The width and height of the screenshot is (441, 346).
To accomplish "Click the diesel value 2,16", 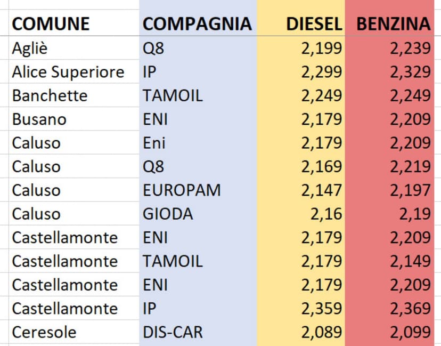I will [x=326, y=214].
